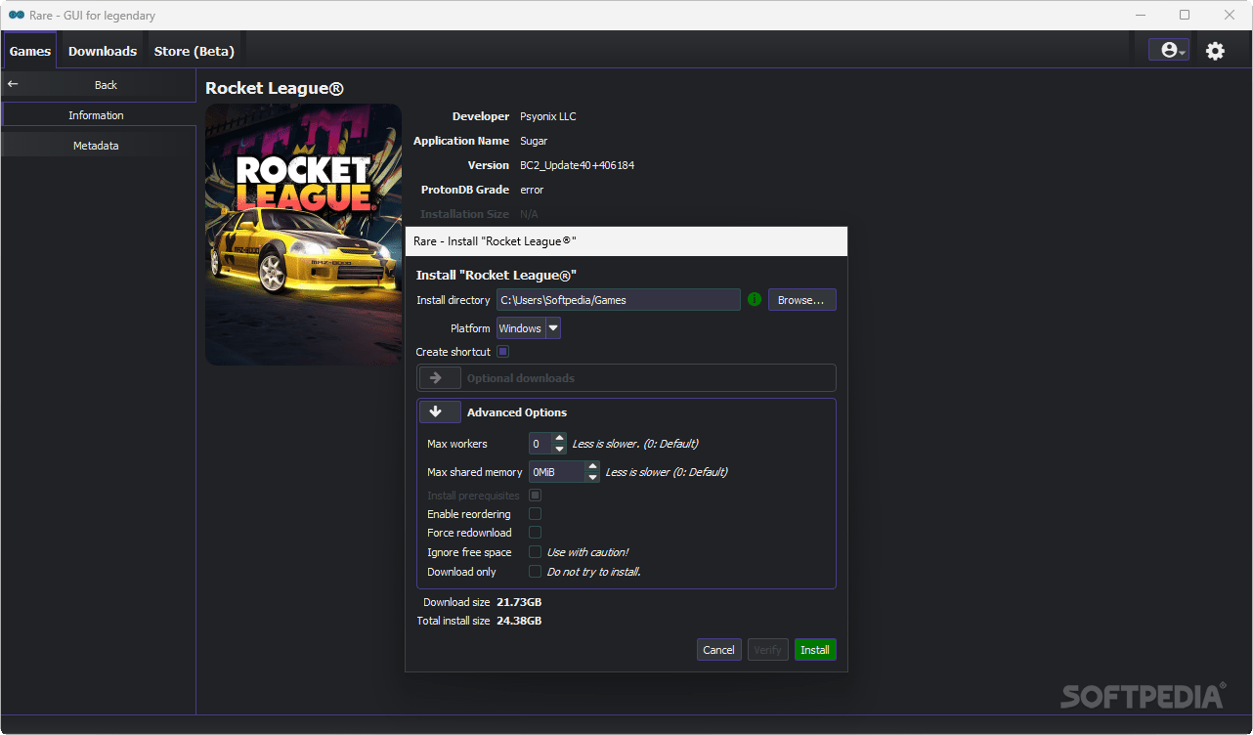Viewport: 1253px width, 735px height.
Task: Click the version BC2_Update40+406184 text
Action: pyautogui.click(x=577, y=165)
